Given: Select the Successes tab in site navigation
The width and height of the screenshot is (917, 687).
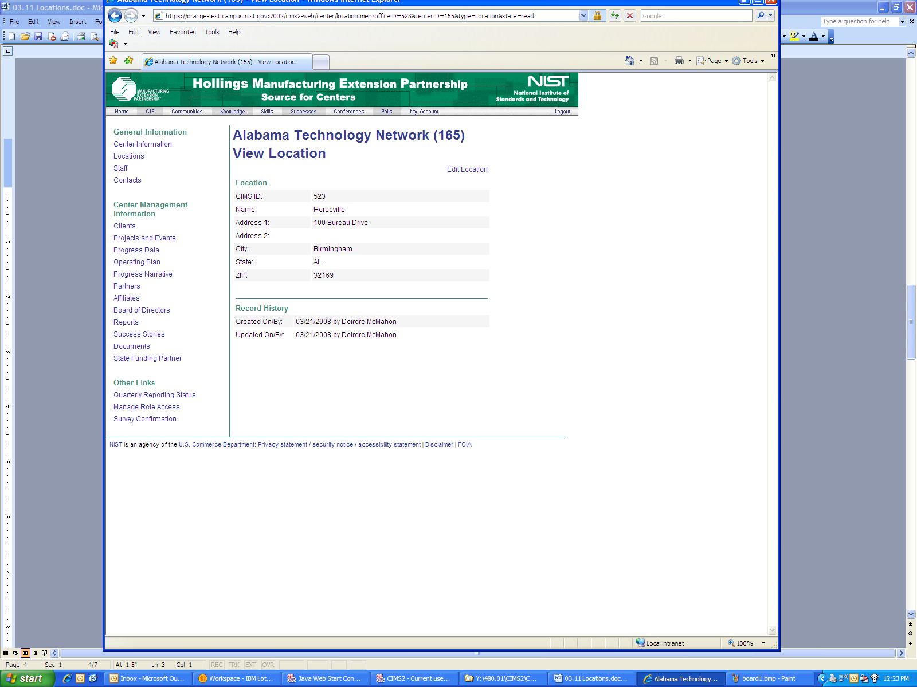Looking at the screenshot, I should point(303,112).
